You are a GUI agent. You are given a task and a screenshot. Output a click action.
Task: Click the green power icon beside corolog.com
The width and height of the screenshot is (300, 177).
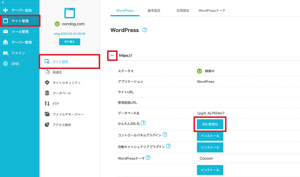click(57, 24)
